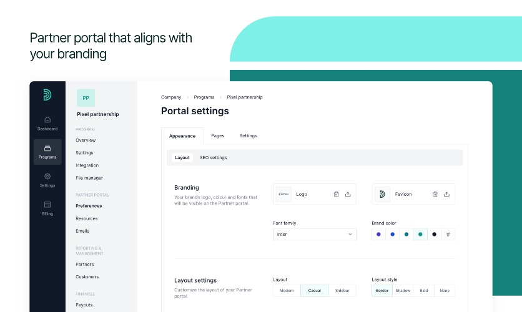Switch to the Settings tab in Portal settings

(249, 135)
